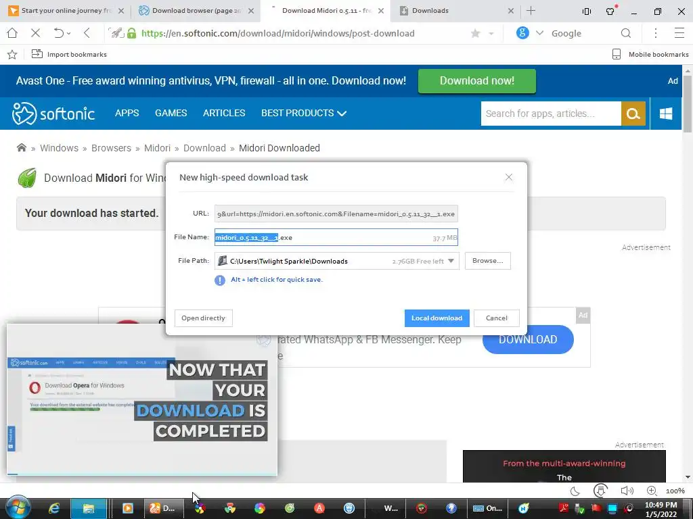Switch to the Downloads tab
Viewport: 693px width, 519px height.
pyautogui.click(x=456, y=11)
